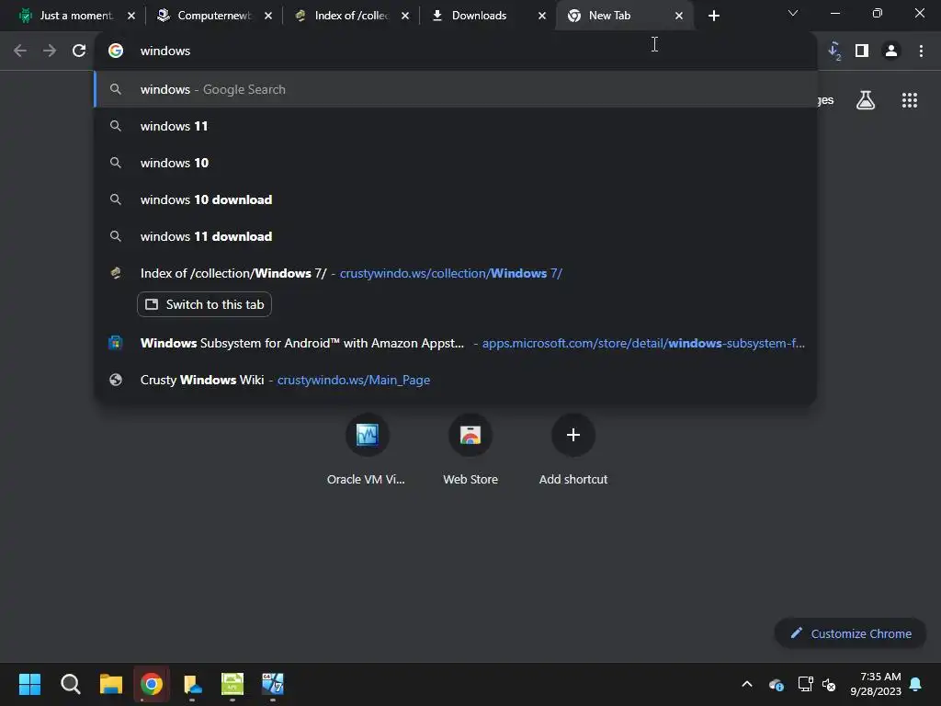Open the Index of /collection/Windows 7/ suggestion
The width and height of the screenshot is (941, 706).
456,273
